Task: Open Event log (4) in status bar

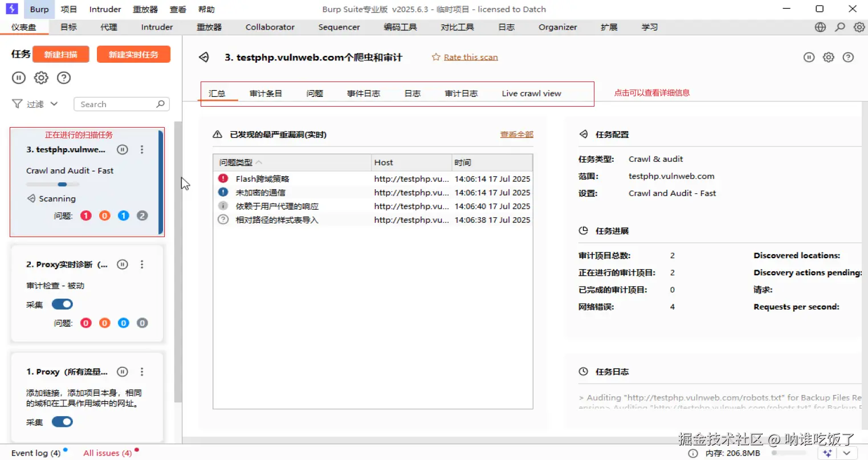Action: click(36, 453)
